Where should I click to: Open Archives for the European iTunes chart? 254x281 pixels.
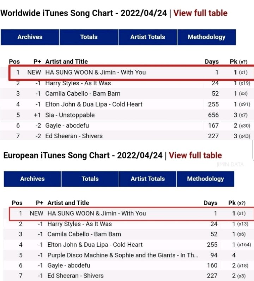tap(32, 179)
